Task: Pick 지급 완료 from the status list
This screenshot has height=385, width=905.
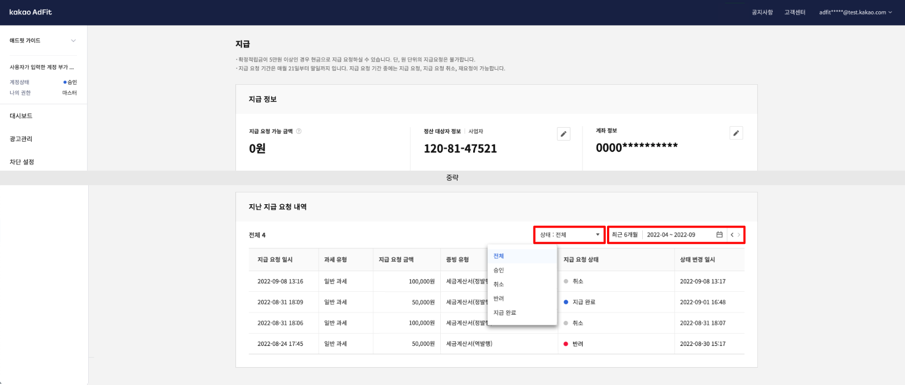Action: (505, 313)
